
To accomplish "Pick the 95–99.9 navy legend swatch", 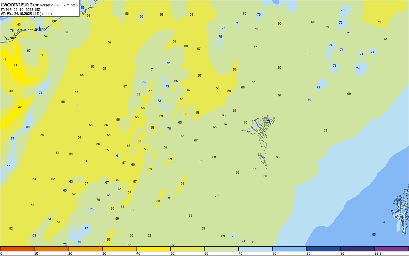I will coord(358,249).
